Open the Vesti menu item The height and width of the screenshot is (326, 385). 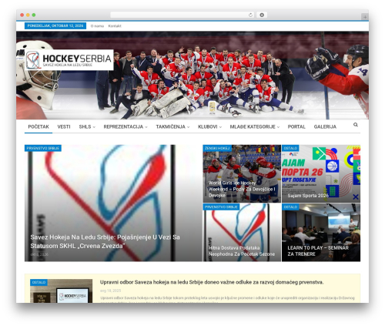point(64,126)
